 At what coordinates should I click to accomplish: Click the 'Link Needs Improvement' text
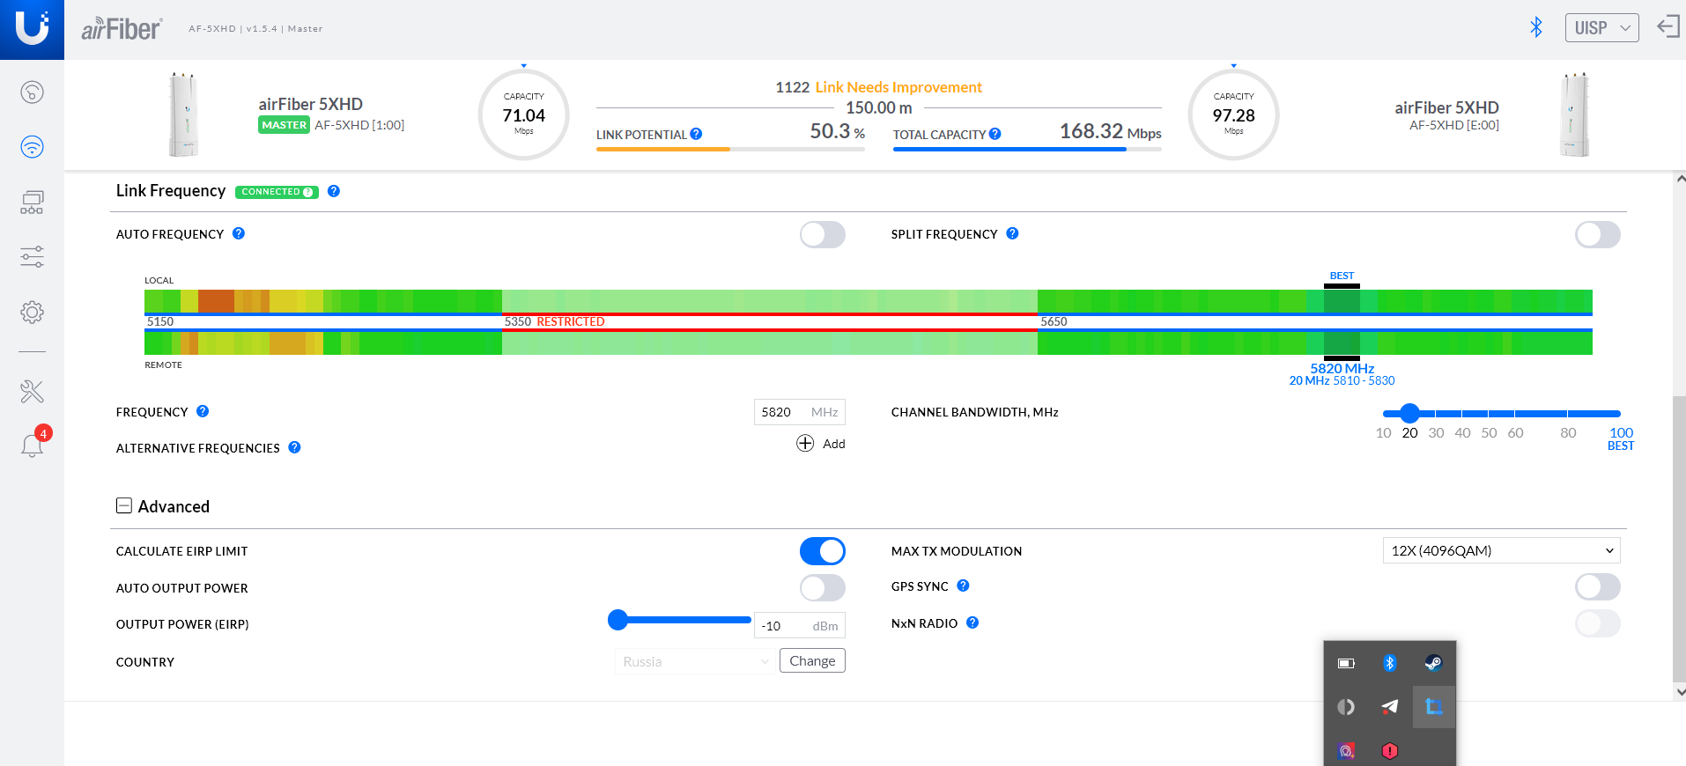tap(898, 87)
